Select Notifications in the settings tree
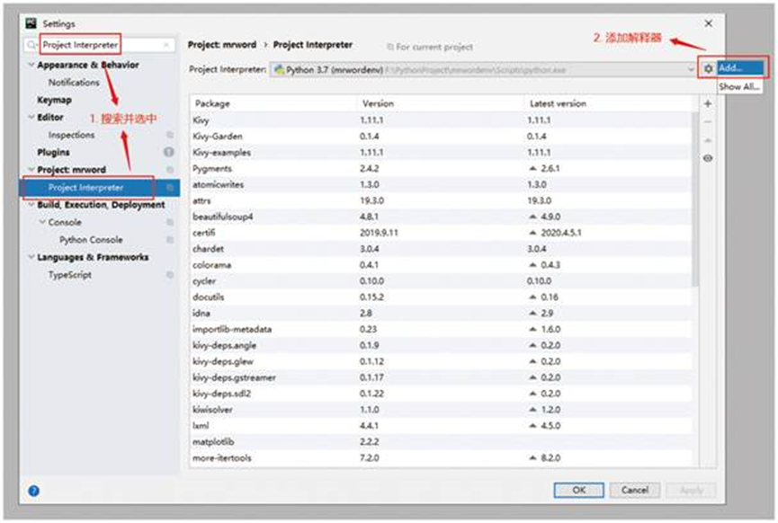Viewport: 778px width, 523px height. tap(74, 83)
